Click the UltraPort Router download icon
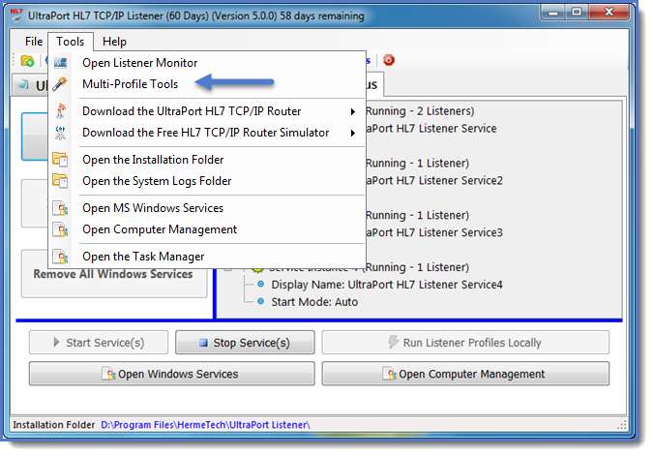The image size is (653, 456). tap(61, 111)
